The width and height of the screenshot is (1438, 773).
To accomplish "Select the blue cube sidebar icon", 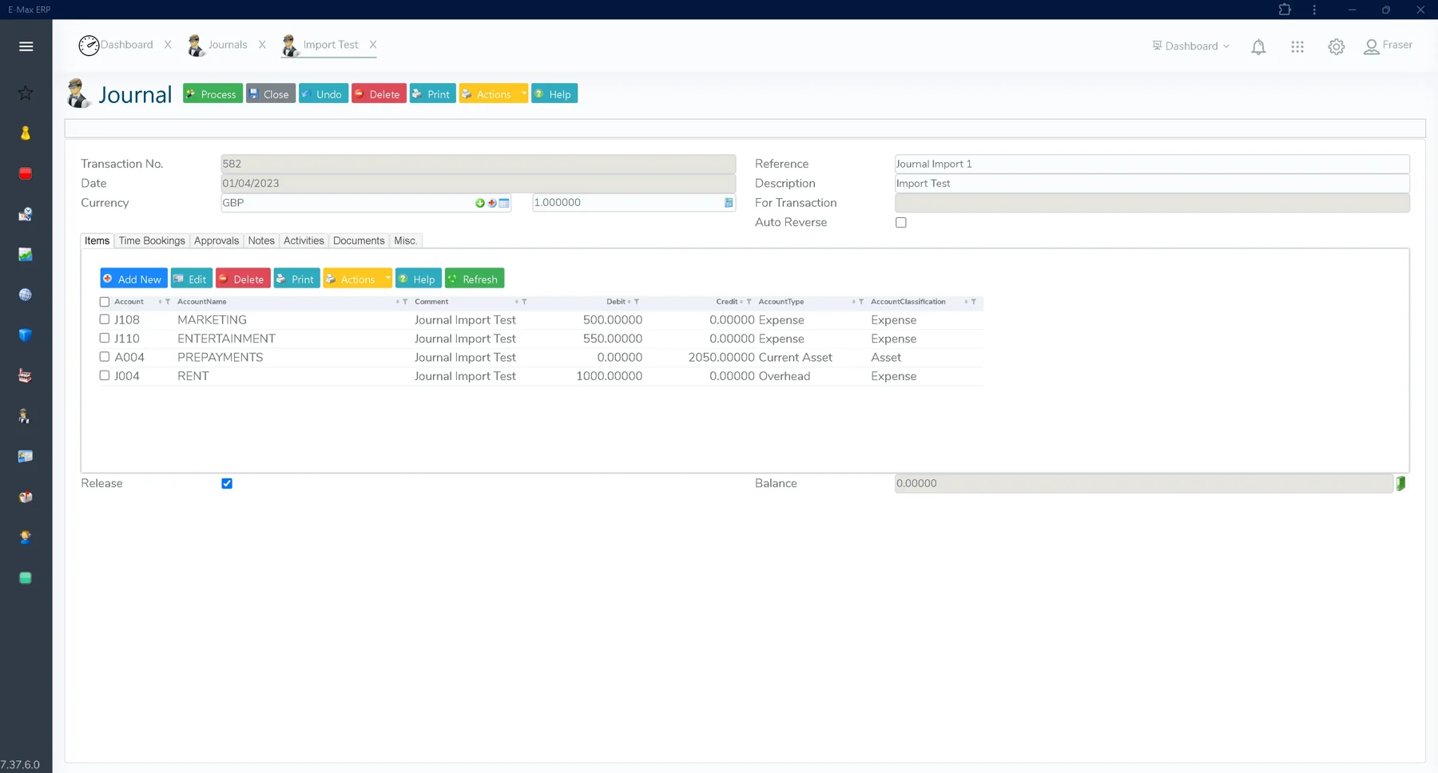I will click(x=26, y=335).
